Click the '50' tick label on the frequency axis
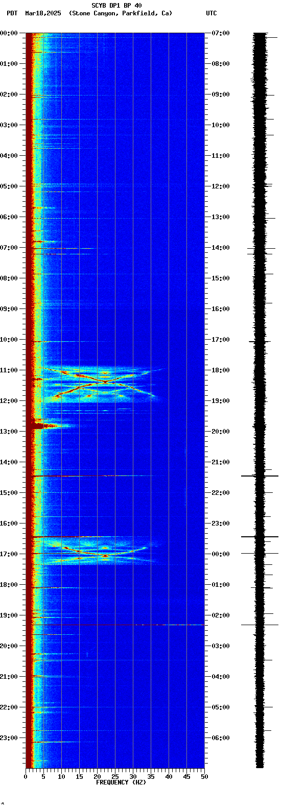 [204, 777]
